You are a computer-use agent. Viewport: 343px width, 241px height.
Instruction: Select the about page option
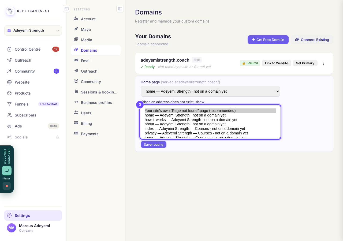coord(210,124)
